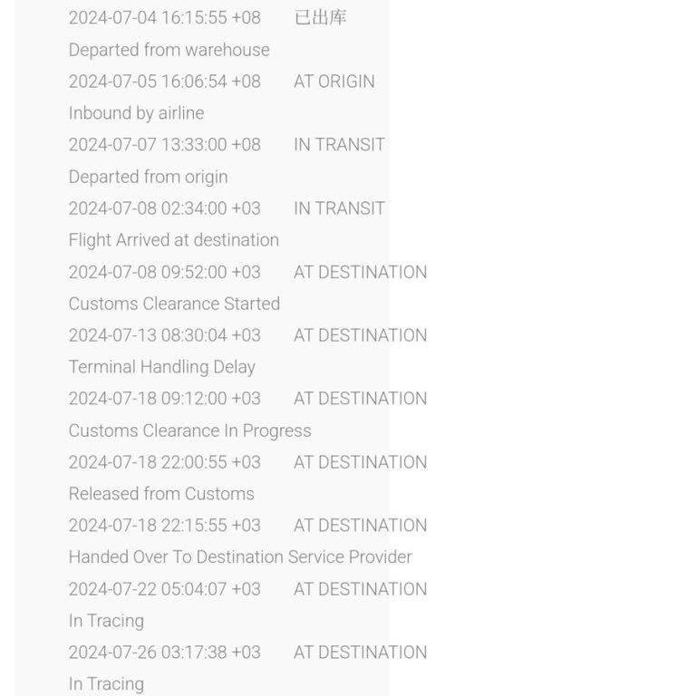The width and height of the screenshot is (696, 696).
Task: Click the 2024-07-13 08:30:04 timestamp
Action: 164,335
